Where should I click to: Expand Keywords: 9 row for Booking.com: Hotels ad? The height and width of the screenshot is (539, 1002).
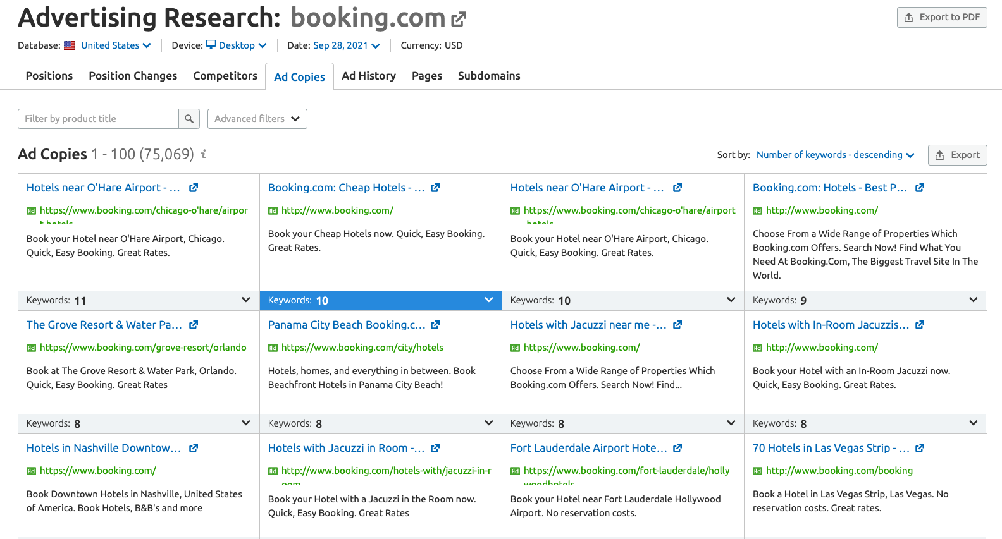[x=865, y=300]
